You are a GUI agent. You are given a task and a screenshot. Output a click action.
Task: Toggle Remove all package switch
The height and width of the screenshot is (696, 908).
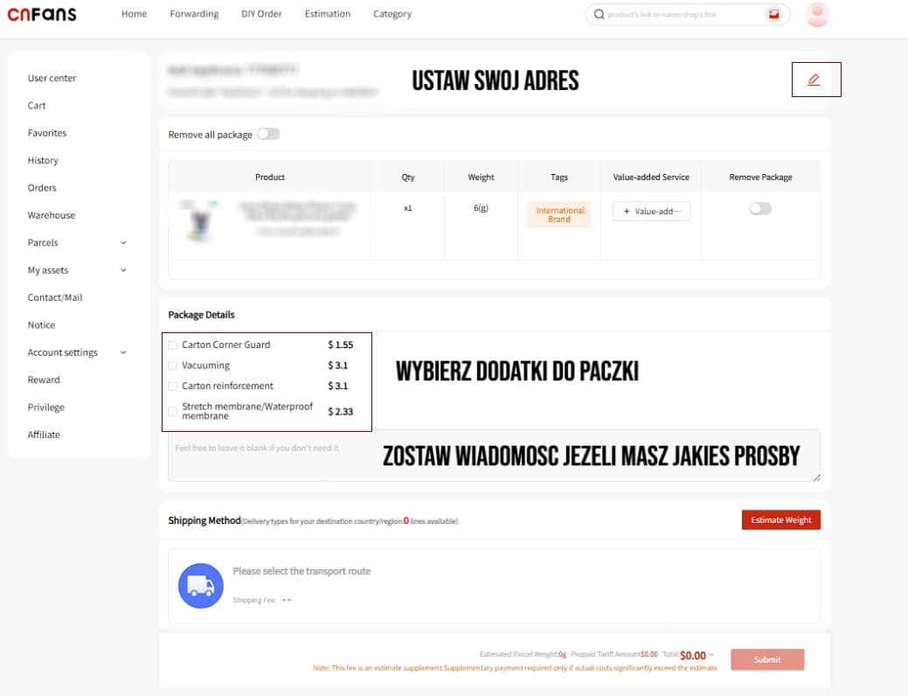pyautogui.click(x=268, y=134)
